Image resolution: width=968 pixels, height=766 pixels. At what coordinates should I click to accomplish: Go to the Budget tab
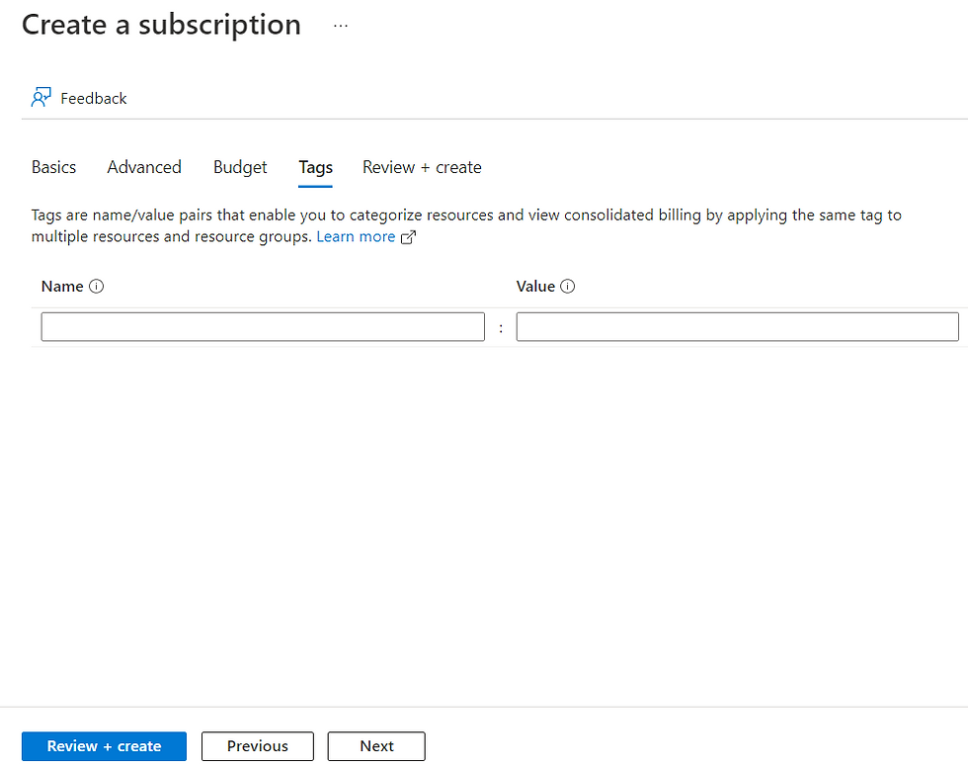click(240, 167)
